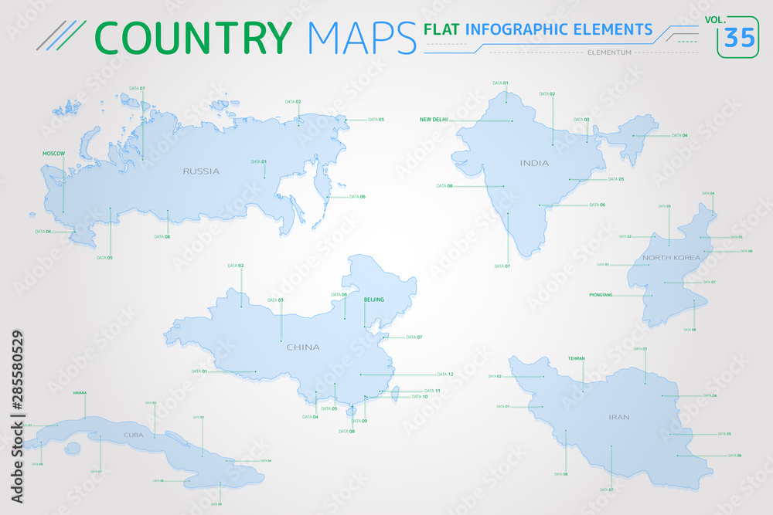Select the CHINA country label
This screenshot has width=773, height=515.
(303, 347)
